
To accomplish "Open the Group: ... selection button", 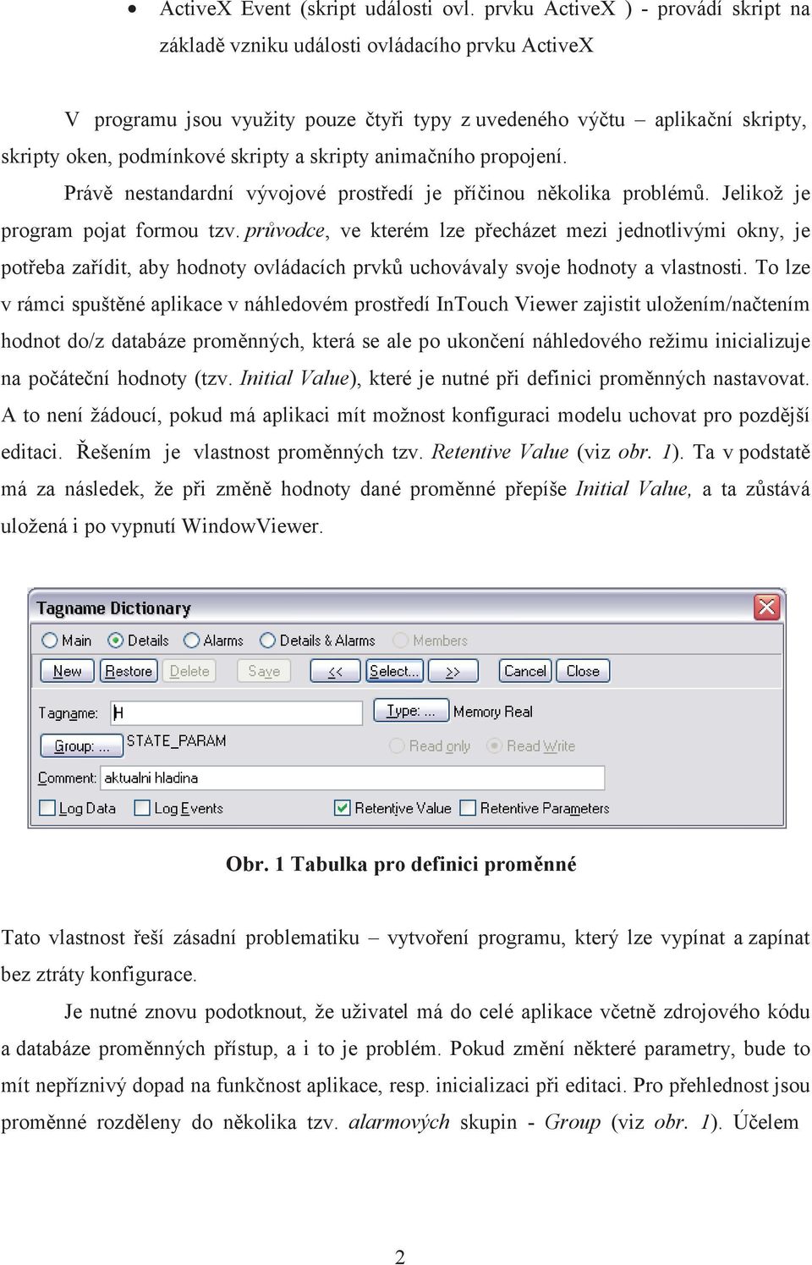I will (82, 745).
